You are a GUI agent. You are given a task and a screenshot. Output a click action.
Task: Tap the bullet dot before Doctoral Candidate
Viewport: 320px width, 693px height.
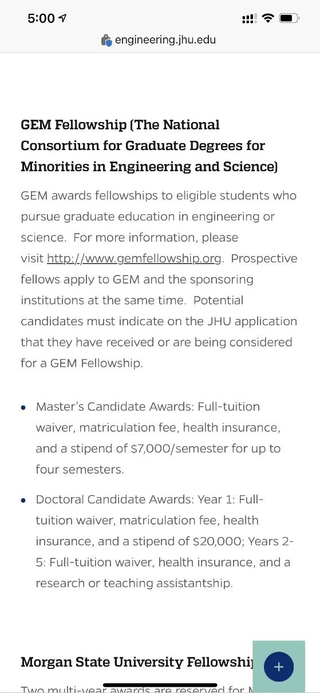click(23, 501)
